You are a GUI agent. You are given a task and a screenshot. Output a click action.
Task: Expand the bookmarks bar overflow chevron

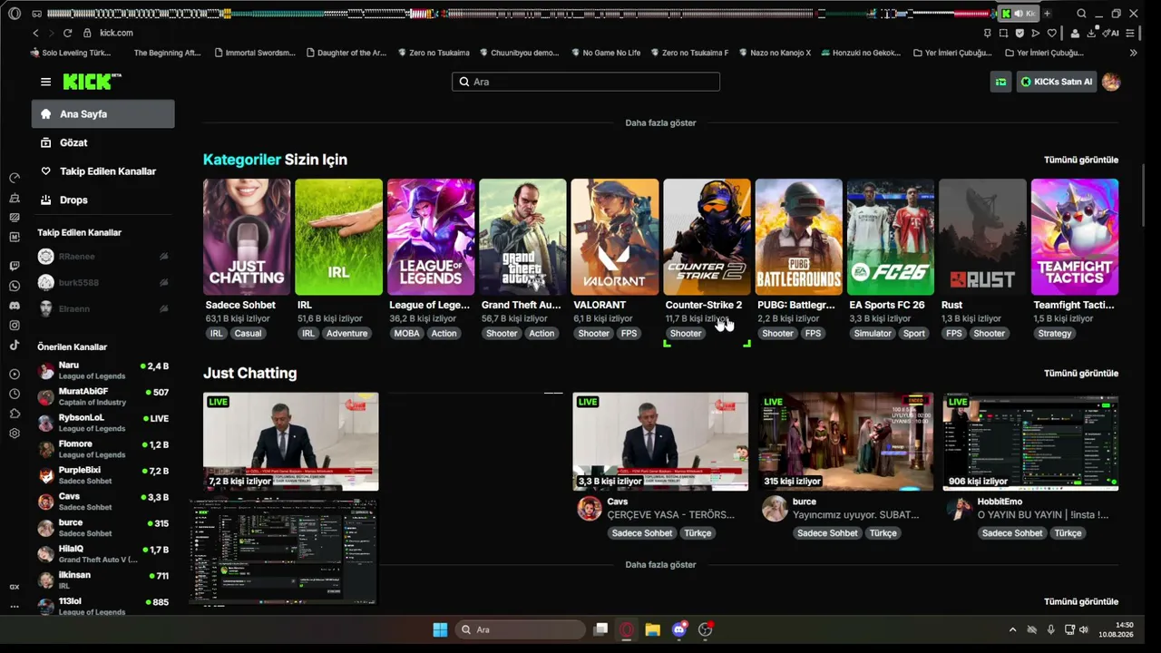click(x=1133, y=53)
